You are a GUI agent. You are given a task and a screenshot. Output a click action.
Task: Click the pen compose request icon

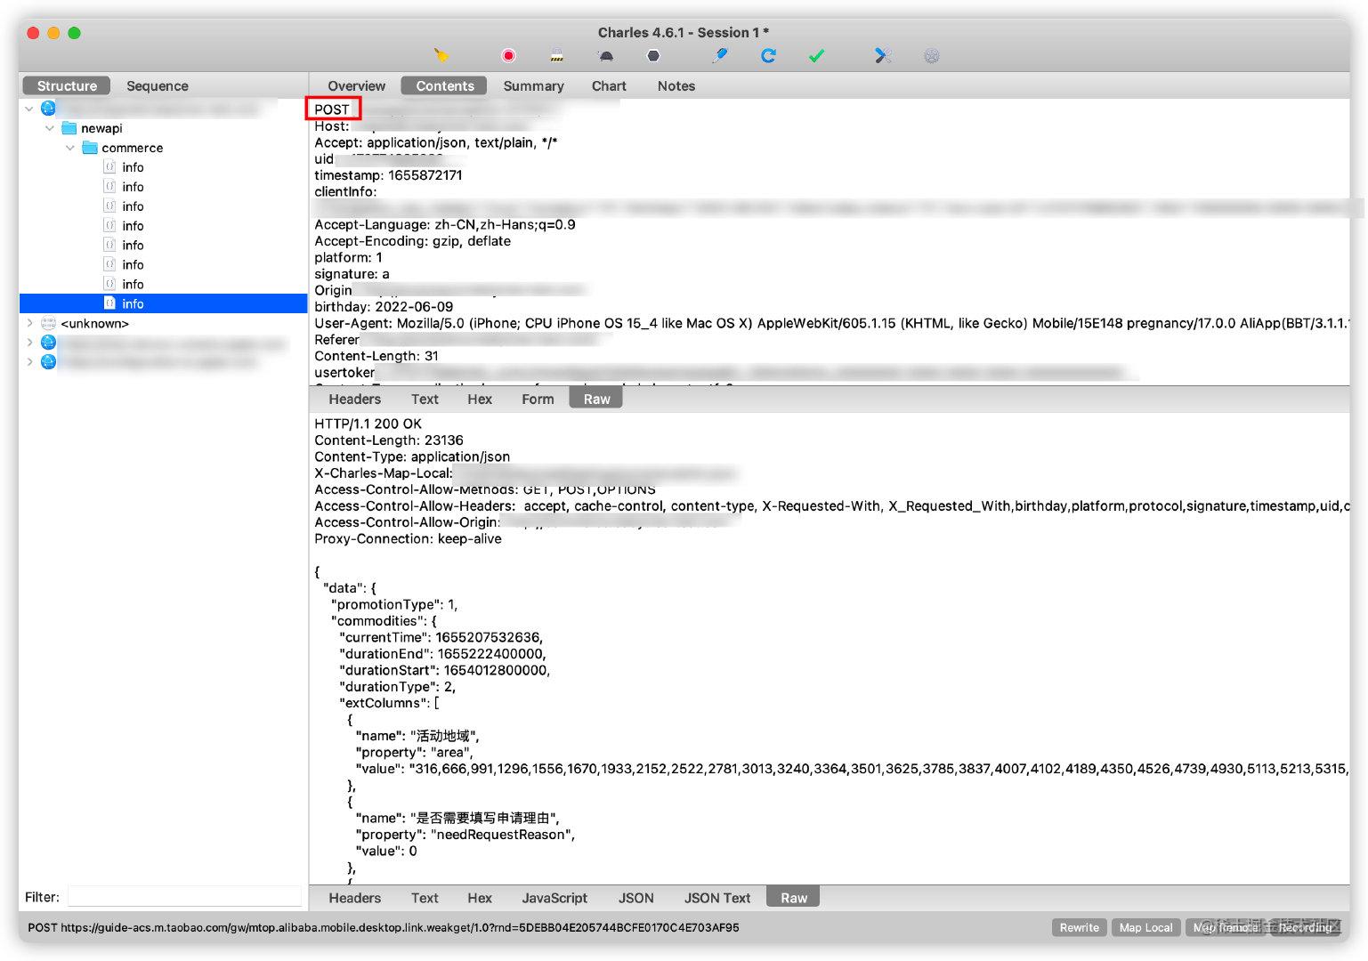coord(720,56)
